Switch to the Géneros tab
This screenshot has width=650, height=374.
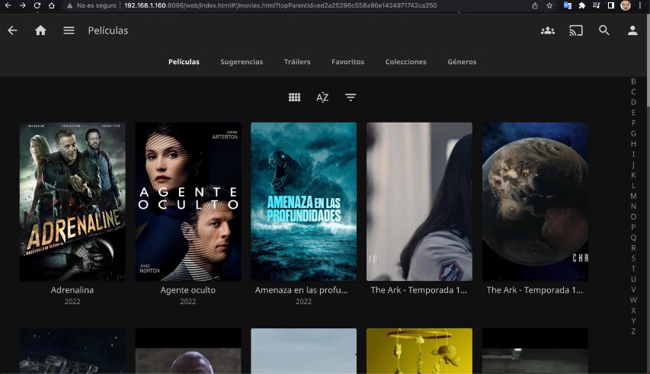(x=462, y=62)
